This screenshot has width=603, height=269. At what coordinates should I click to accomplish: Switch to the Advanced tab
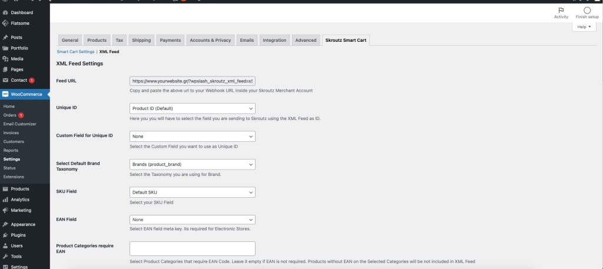(306, 41)
